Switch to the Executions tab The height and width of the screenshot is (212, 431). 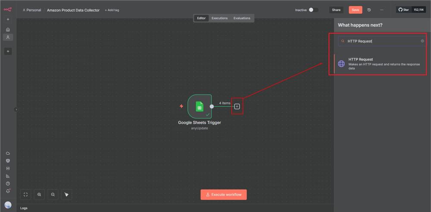click(x=219, y=18)
